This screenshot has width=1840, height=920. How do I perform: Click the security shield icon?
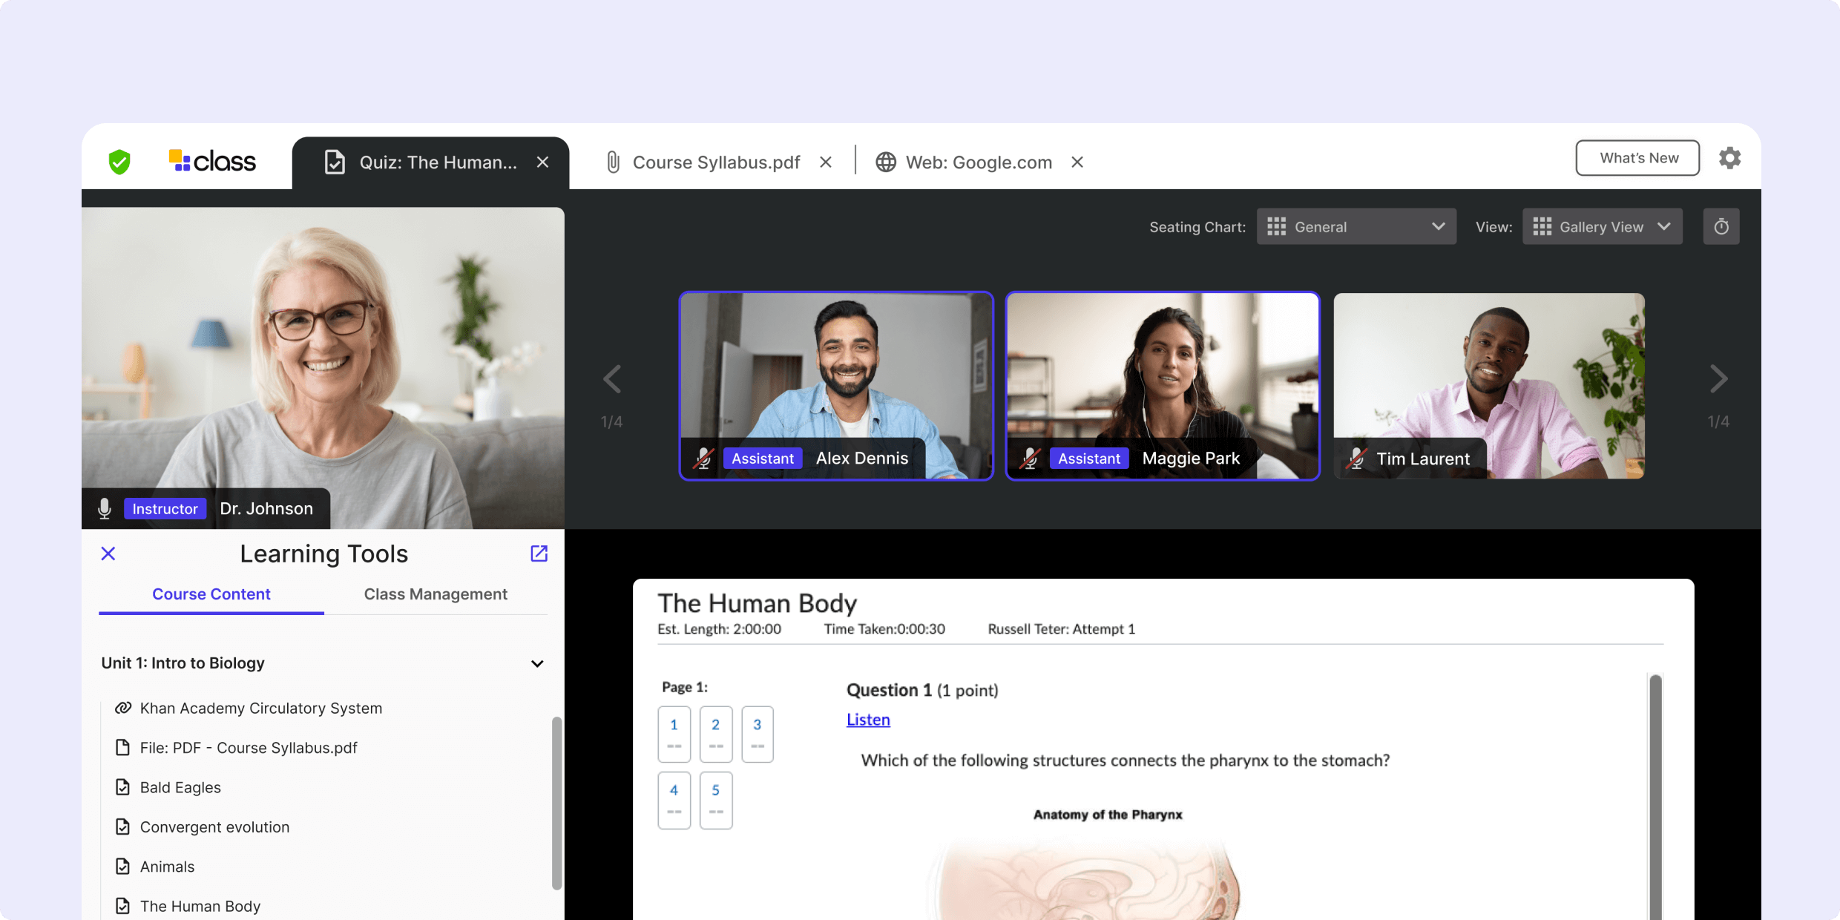[x=119, y=162]
